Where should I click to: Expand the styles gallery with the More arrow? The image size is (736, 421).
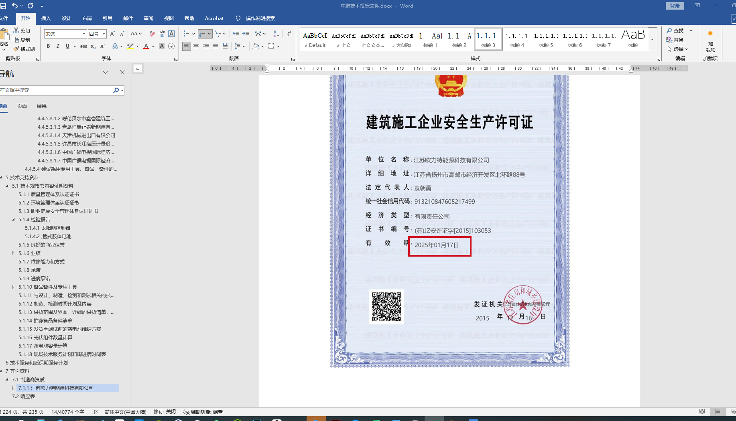(653, 39)
